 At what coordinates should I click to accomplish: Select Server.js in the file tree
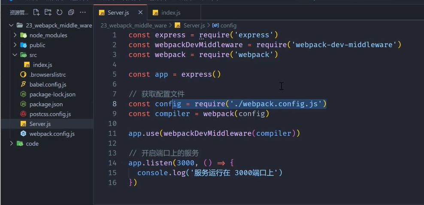[x=40, y=124]
